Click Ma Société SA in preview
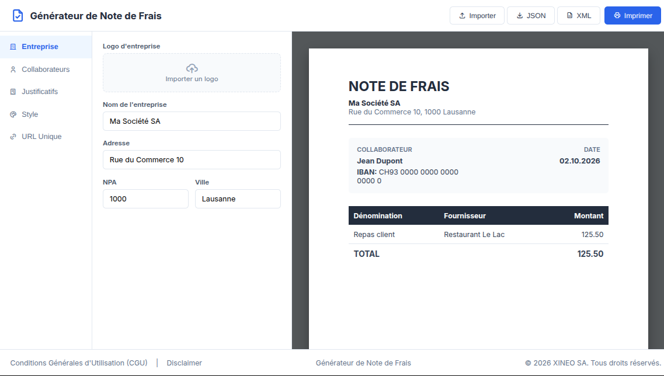The image size is (664, 376). [x=374, y=103]
